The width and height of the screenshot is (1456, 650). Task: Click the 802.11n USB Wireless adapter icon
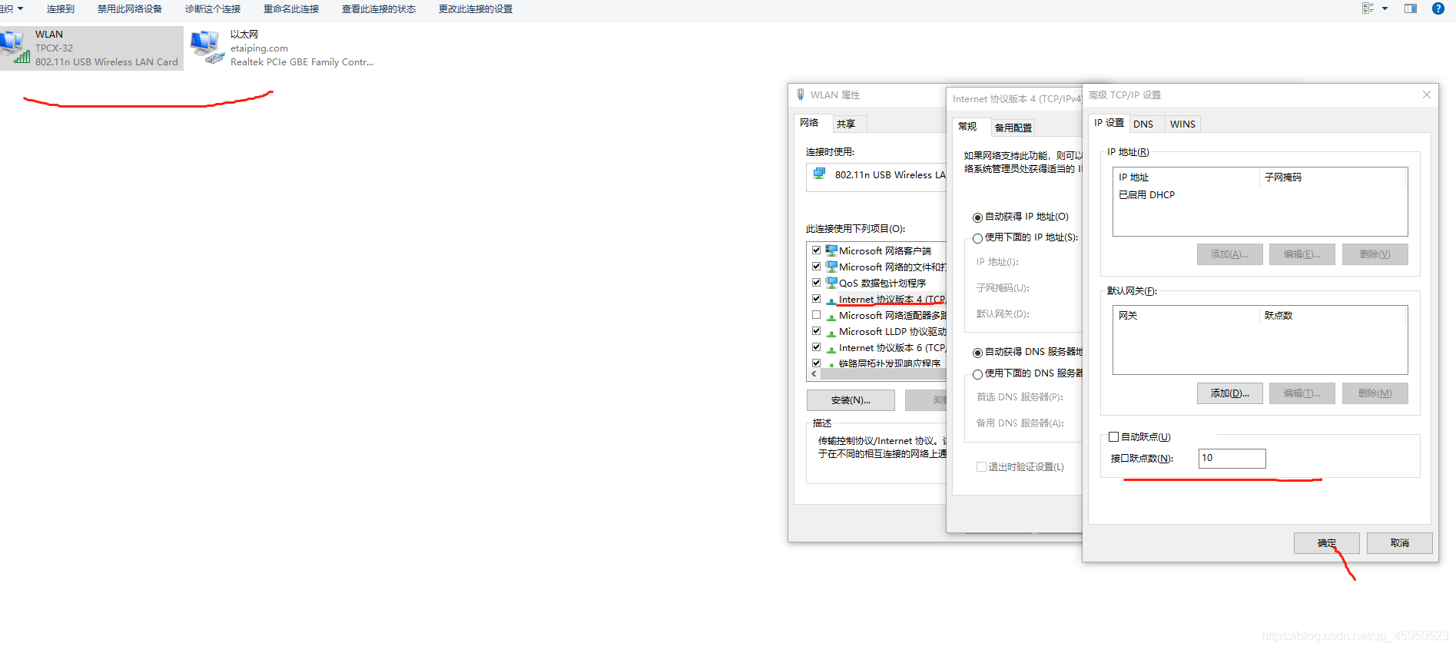(820, 174)
